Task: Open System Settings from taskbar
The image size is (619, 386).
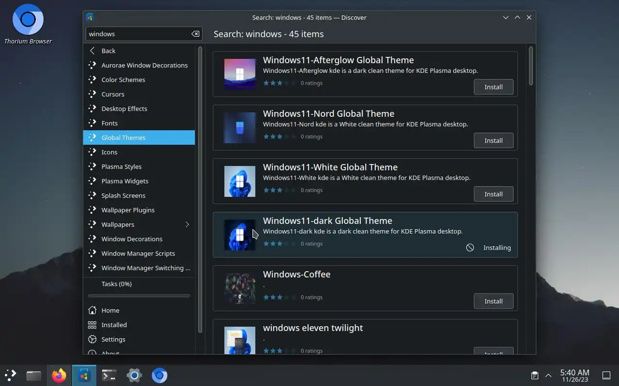Action: [134, 375]
